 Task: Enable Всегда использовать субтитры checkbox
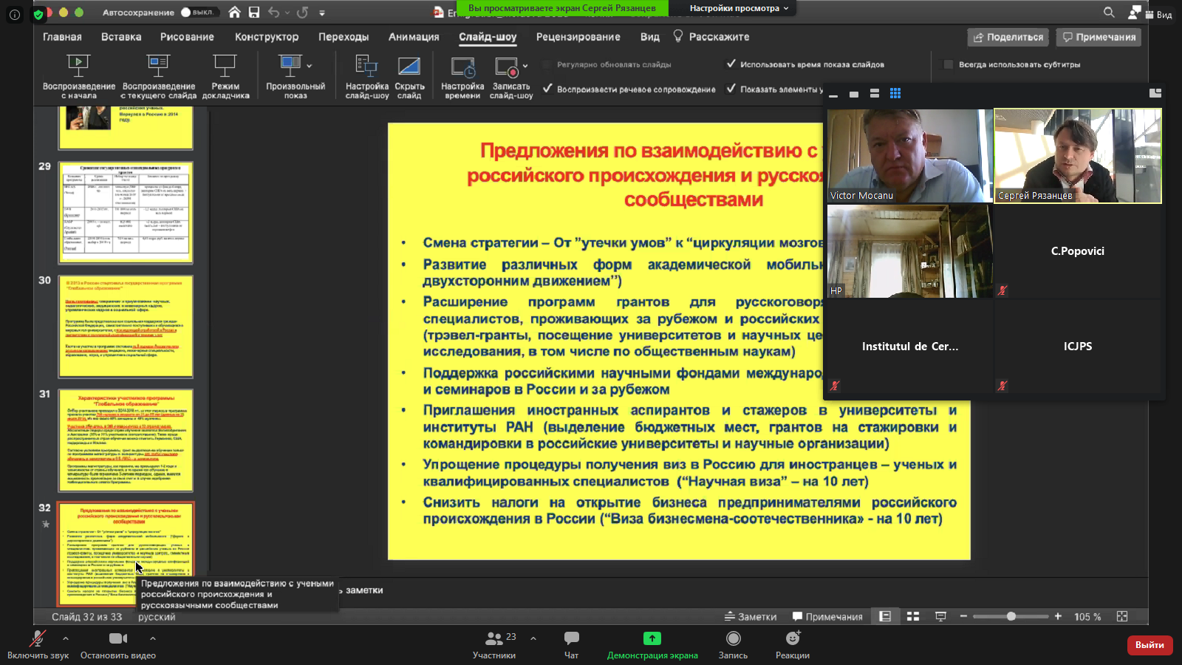(949, 64)
